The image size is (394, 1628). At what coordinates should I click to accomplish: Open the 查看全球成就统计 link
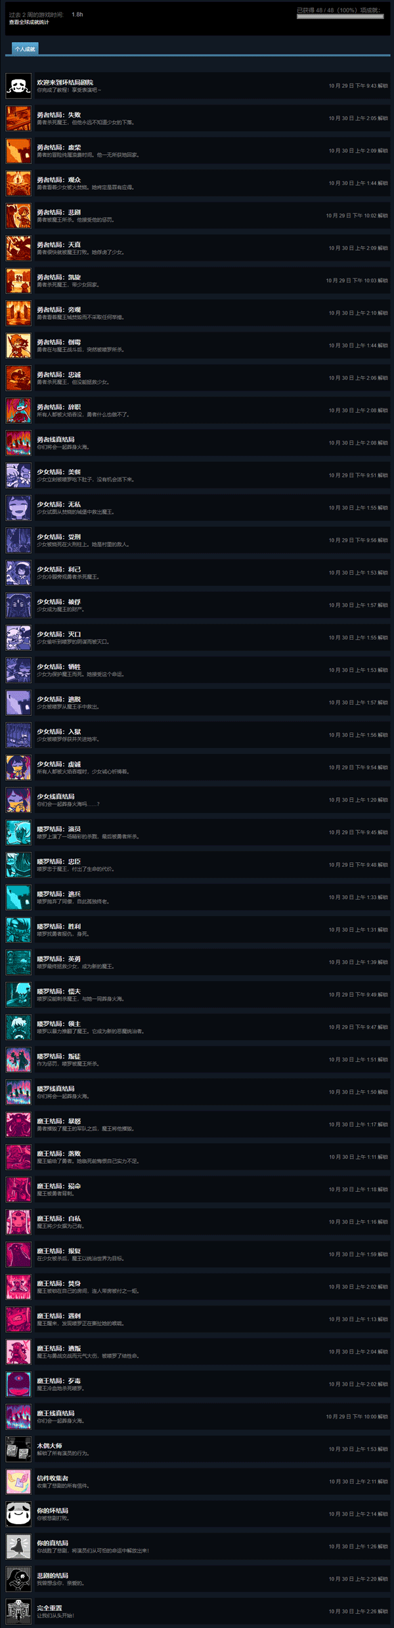click(29, 22)
